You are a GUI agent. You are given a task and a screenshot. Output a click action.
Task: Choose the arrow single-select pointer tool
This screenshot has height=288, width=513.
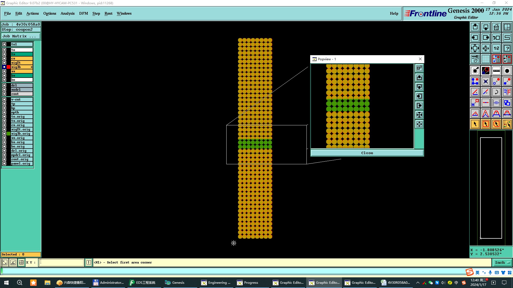[x=475, y=124]
